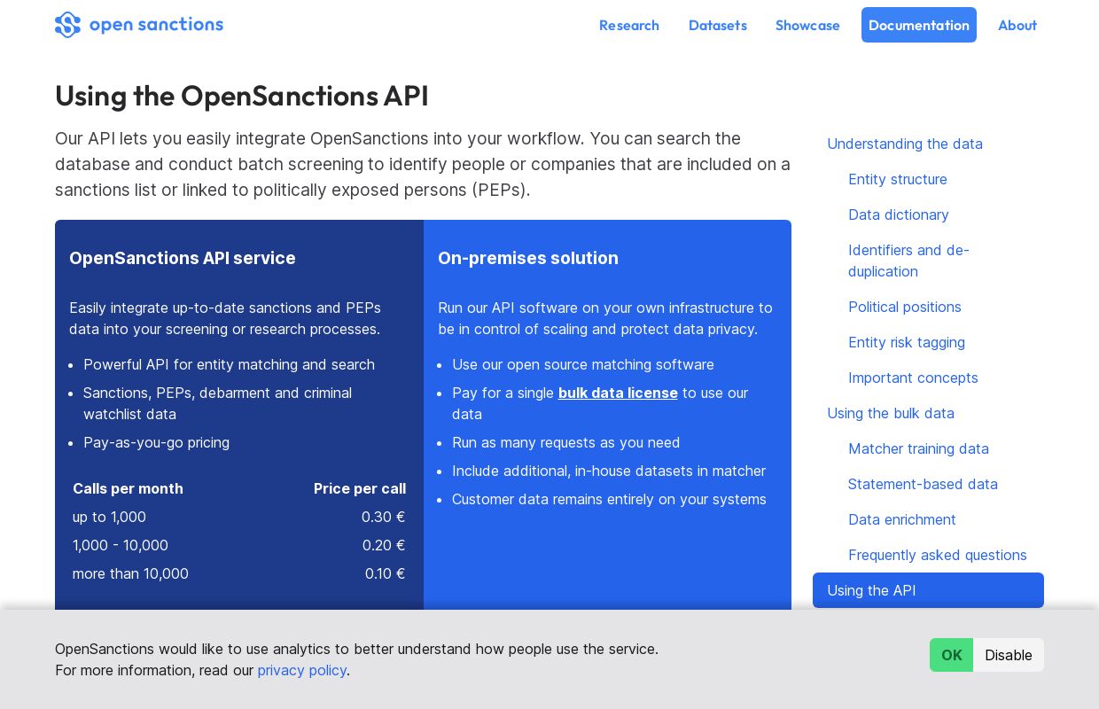This screenshot has width=1099, height=709.
Task: Click Disable to decline analytics
Action: point(1009,655)
